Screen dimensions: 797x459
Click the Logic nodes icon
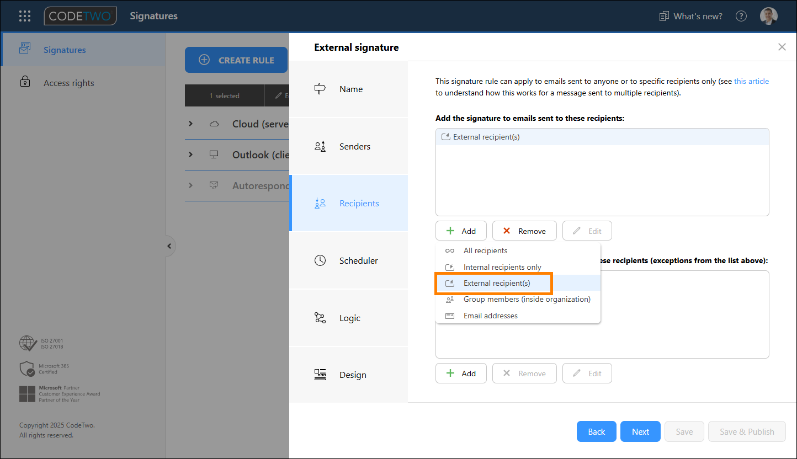tap(320, 318)
